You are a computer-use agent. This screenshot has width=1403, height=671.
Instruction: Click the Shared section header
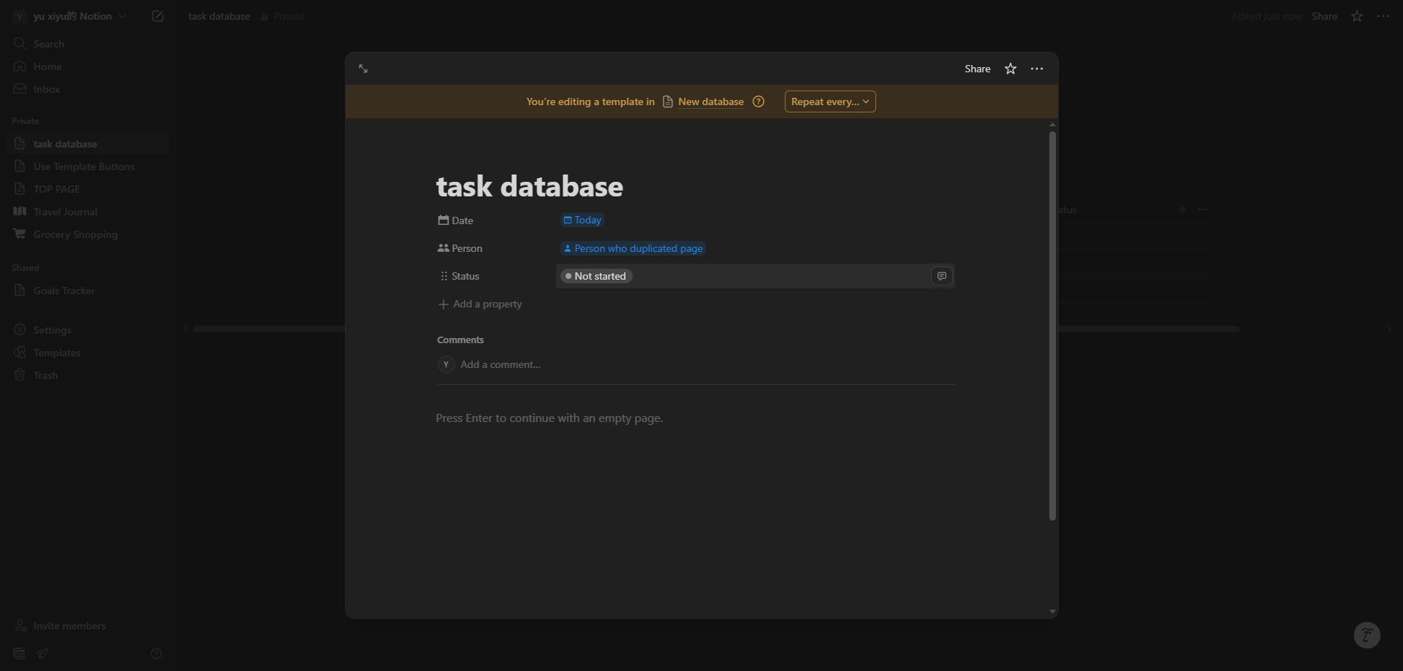26,268
